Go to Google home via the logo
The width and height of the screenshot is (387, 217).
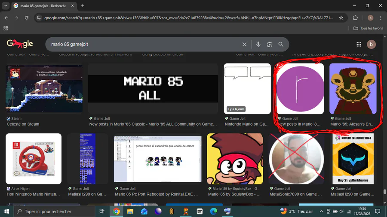(20, 44)
